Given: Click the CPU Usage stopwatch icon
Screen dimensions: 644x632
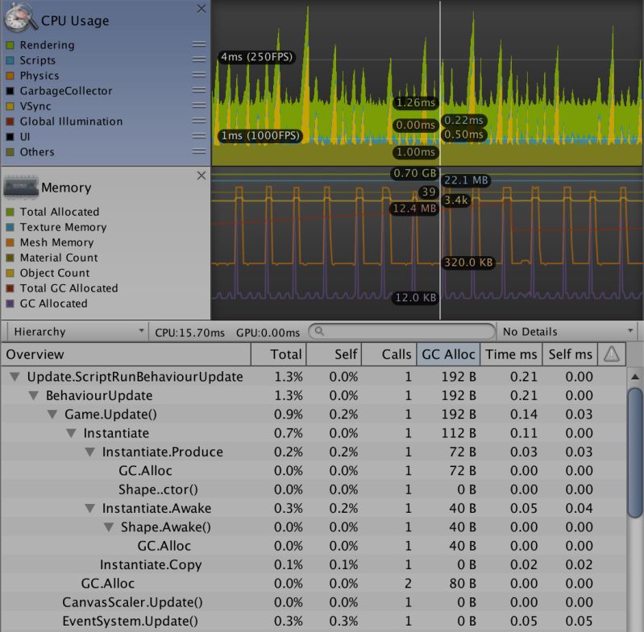Looking at the screenshot, I should click(20, 17).
